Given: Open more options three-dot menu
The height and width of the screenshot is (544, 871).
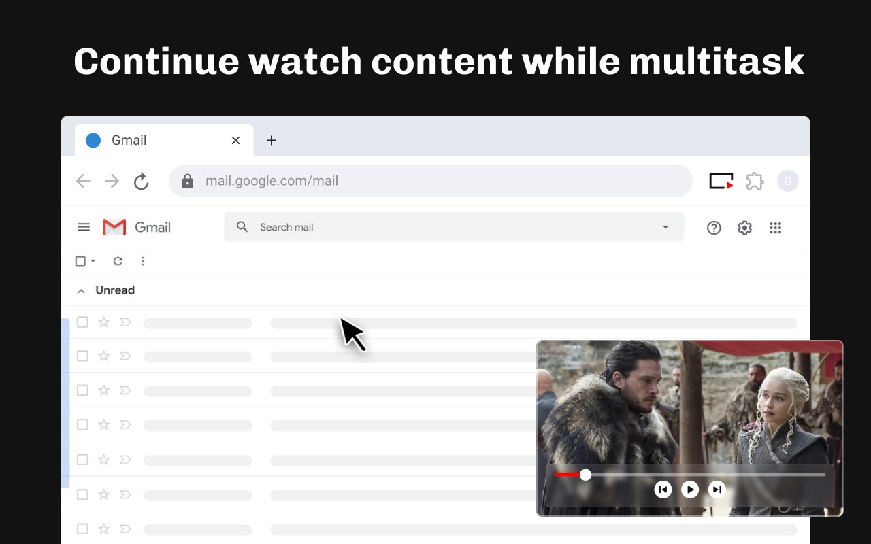Looking at the screenshot, I should (x=143, y=261).
